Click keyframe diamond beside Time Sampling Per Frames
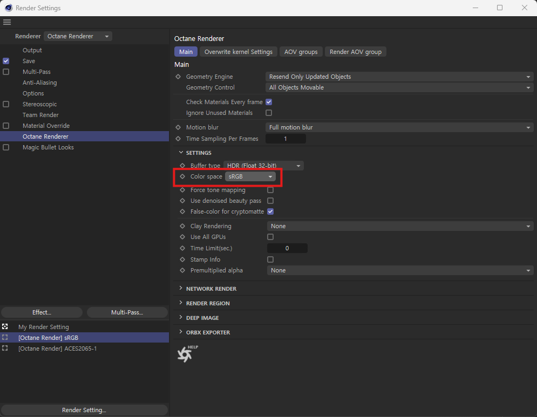 [178, 139]
